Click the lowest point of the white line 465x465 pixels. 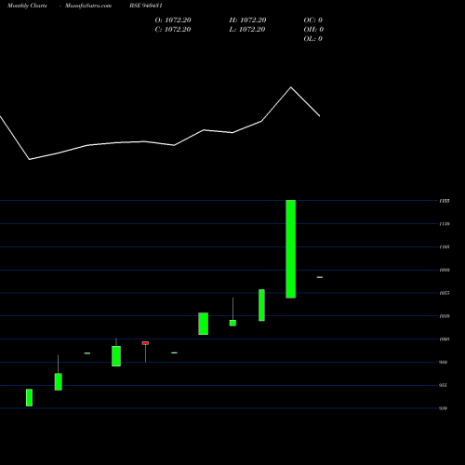coord(30,159)
